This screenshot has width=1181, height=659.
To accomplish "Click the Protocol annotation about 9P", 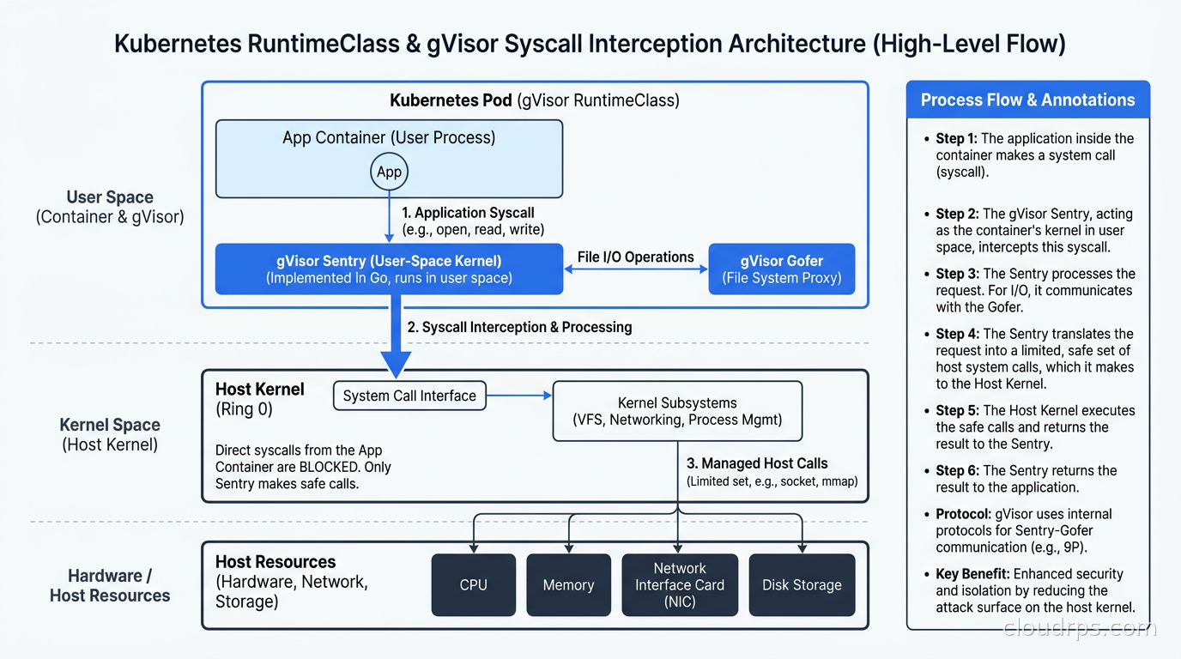I will pyautogui.click(x=1021, y=530).
